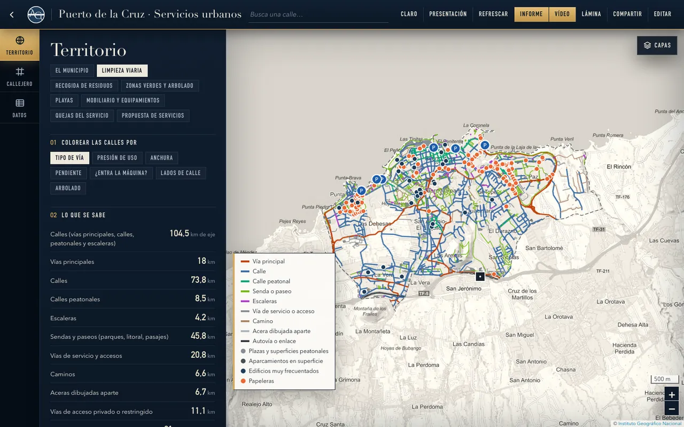
Task: Open Propuesta de Servicios tab
Action: (x=153, y=115)
